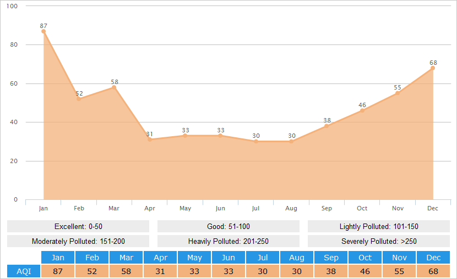Click the Feb table header cell

(92, 258)
